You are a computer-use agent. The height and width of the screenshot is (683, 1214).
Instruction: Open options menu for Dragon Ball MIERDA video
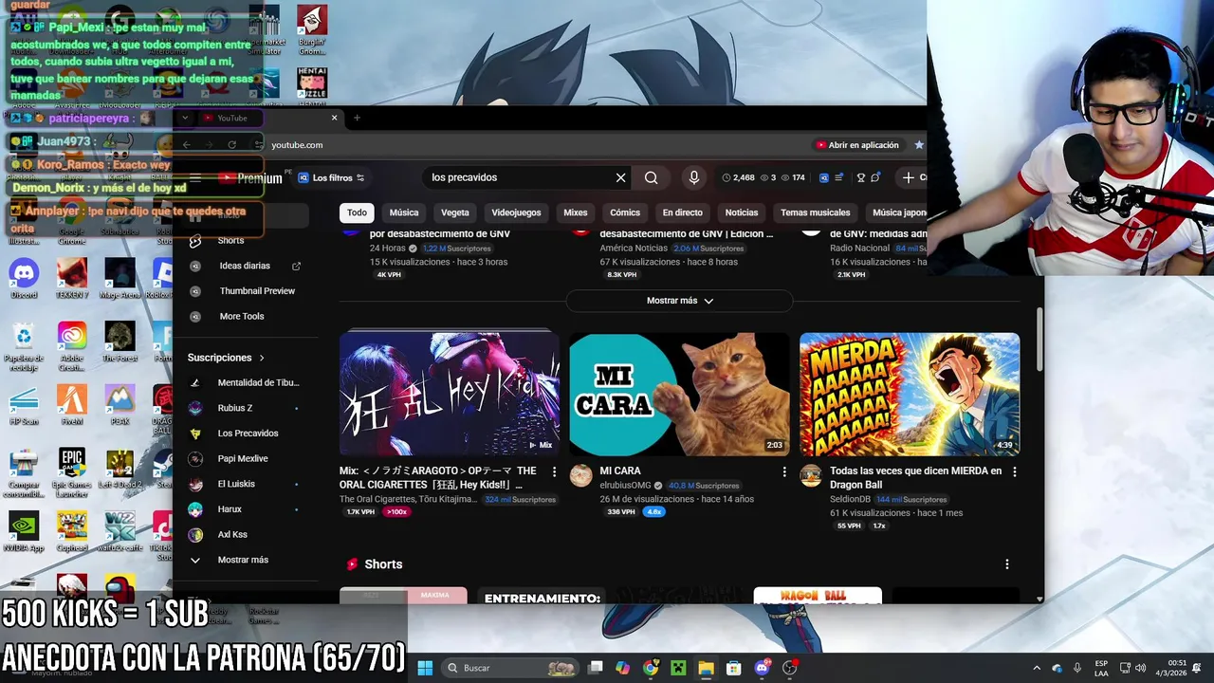coord(1014,471)
